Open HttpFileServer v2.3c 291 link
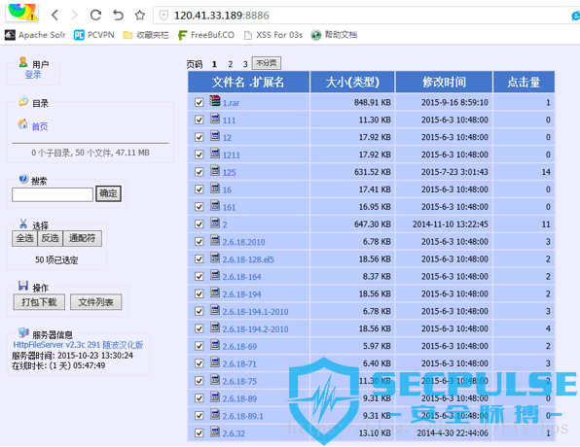Image resolution: width=580 pixels, height=447 pixels. [x=78, y=345]
